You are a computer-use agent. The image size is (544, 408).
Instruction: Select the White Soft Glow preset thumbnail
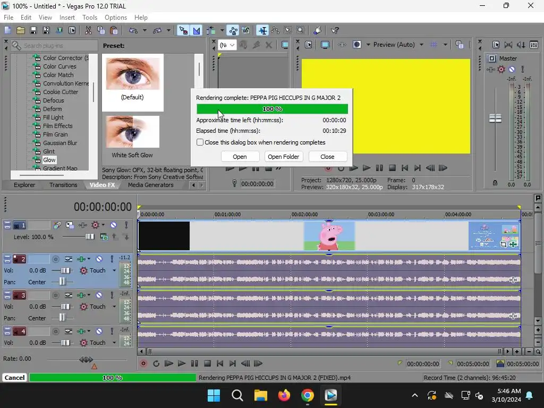click(132, 132)
